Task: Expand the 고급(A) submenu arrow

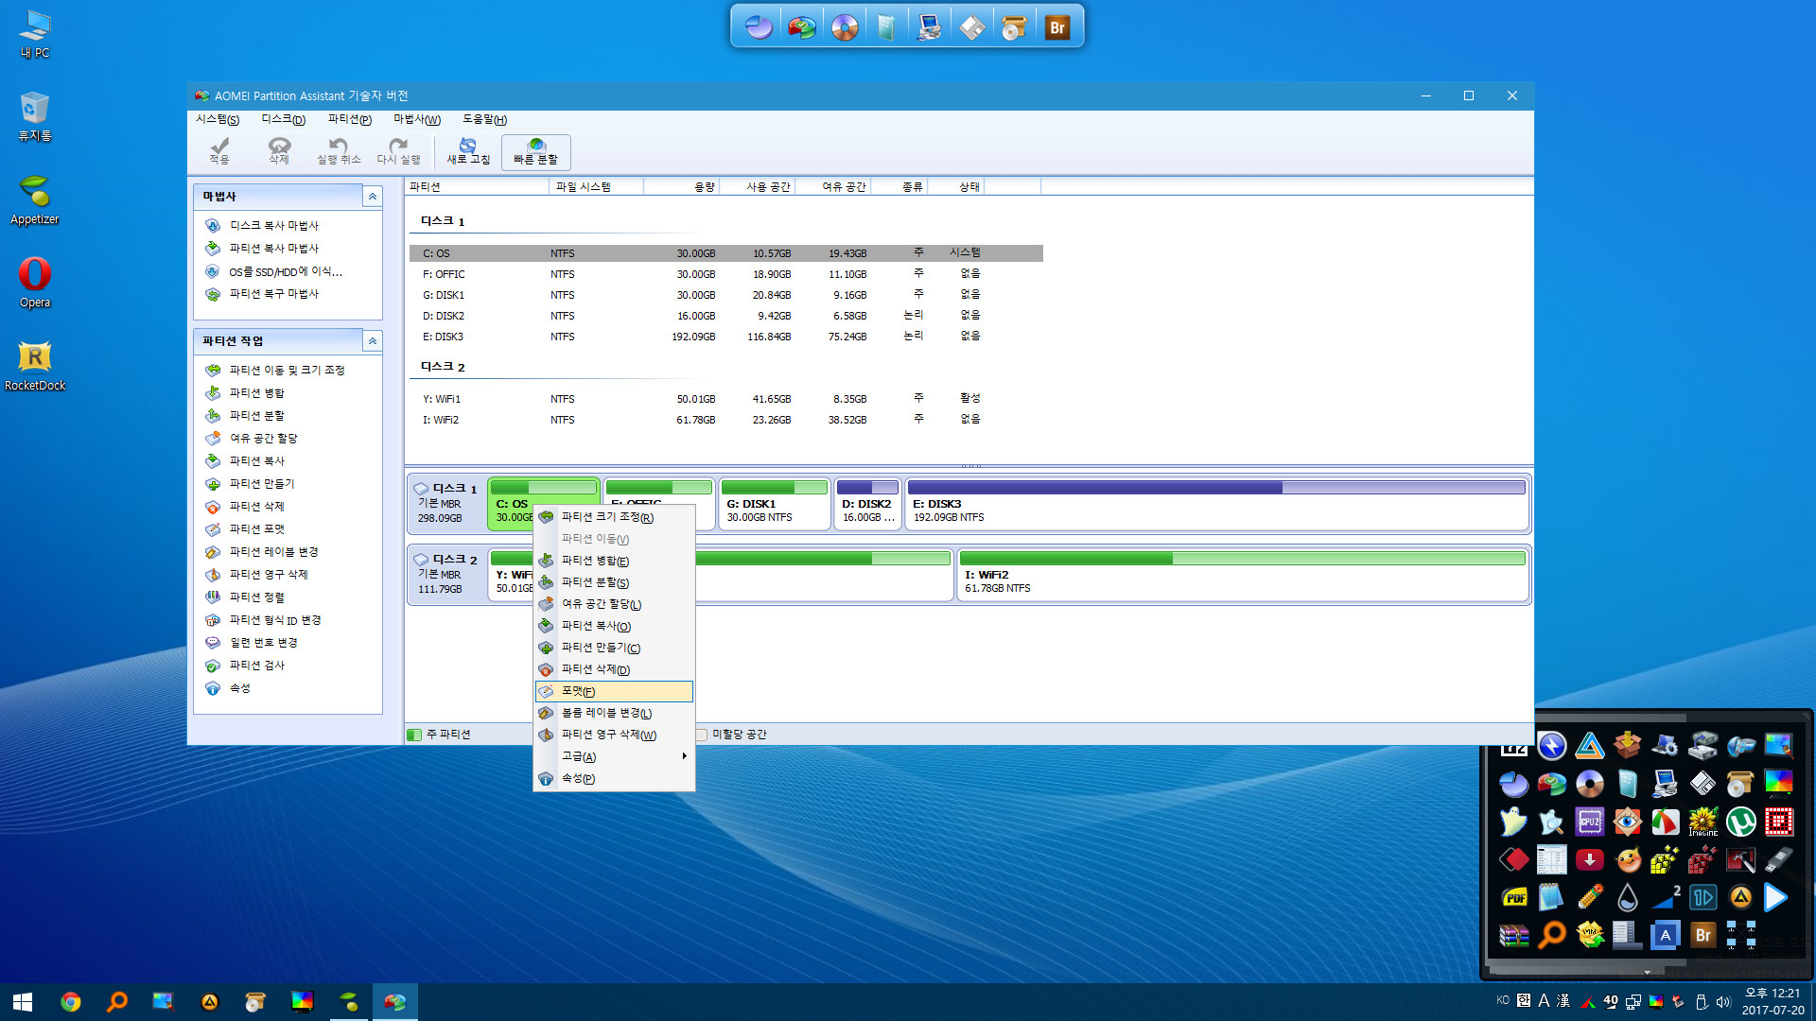Action: pos(684,756)
